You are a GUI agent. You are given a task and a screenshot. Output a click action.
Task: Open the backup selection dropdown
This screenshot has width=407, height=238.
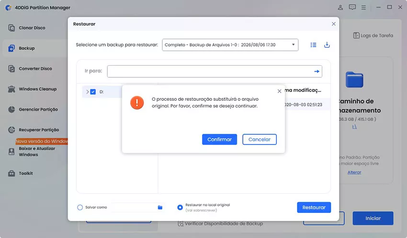pyautogui.click(x=230, y=45)
